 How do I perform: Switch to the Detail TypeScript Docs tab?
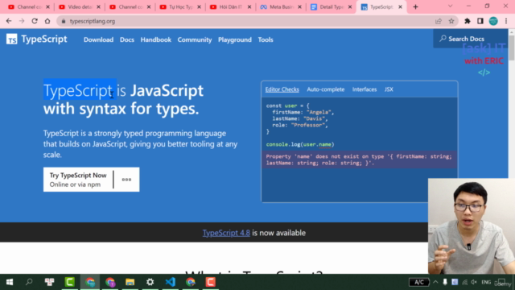point(331,7)
